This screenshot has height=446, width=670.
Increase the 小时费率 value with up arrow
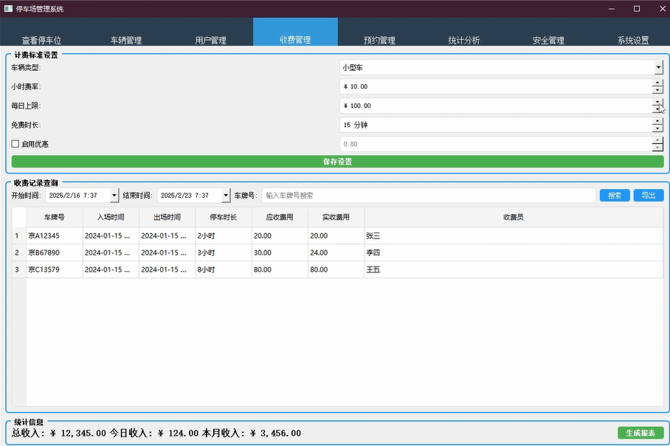pyautogui.click(x=657, y=83)
